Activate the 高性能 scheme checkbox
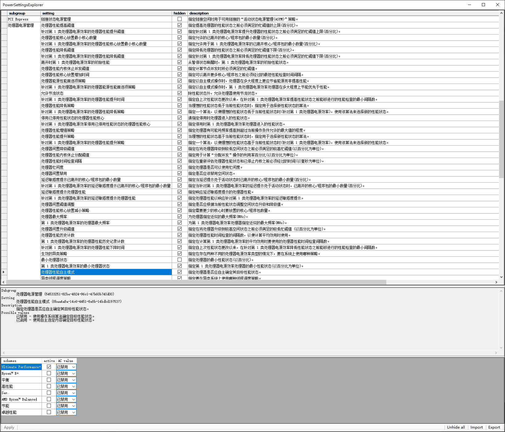 pos(49,386)
